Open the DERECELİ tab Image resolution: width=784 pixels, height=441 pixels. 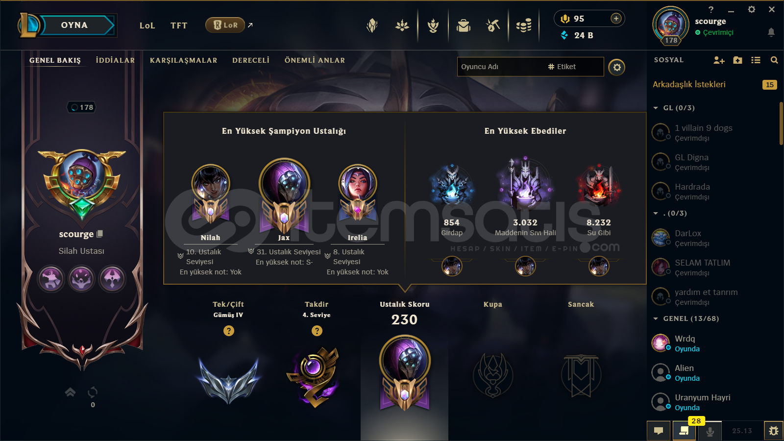click(251, 60)
